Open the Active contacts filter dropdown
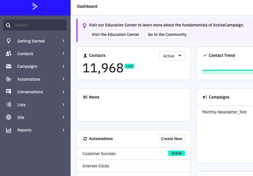This screenshot has width=253, height=176. pos(172,56)
